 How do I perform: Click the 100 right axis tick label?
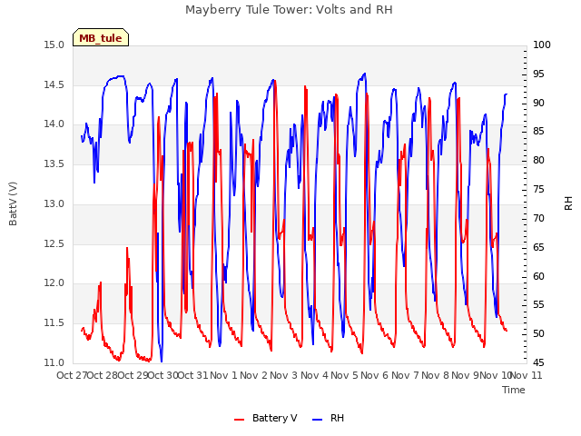click(x=542, y=45)
